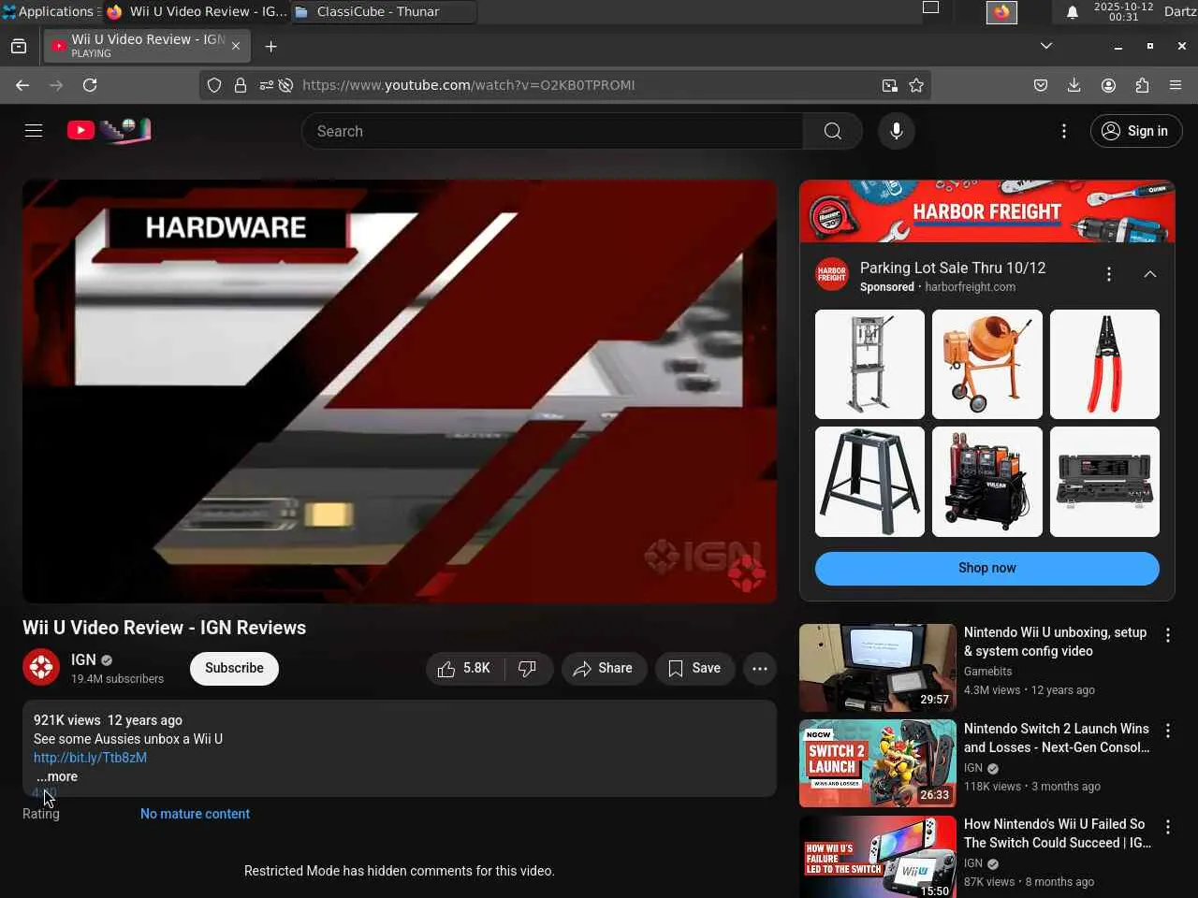Dislike the video with thumbs down
Viewport: 1198px width, 898px height.
point(528,668)
